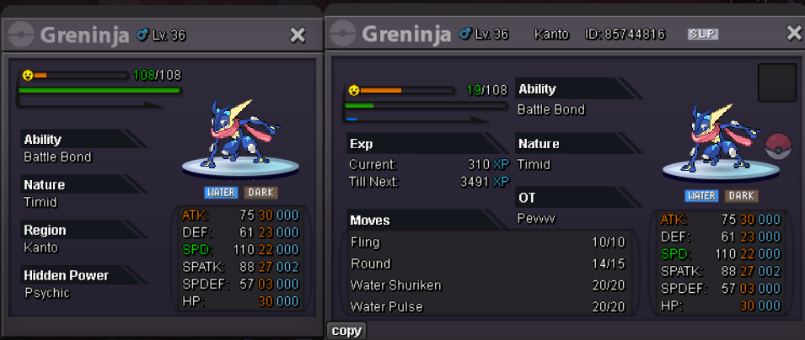Click the happiness face icon in left panel
Screen dimensions: 805x340
28,76
